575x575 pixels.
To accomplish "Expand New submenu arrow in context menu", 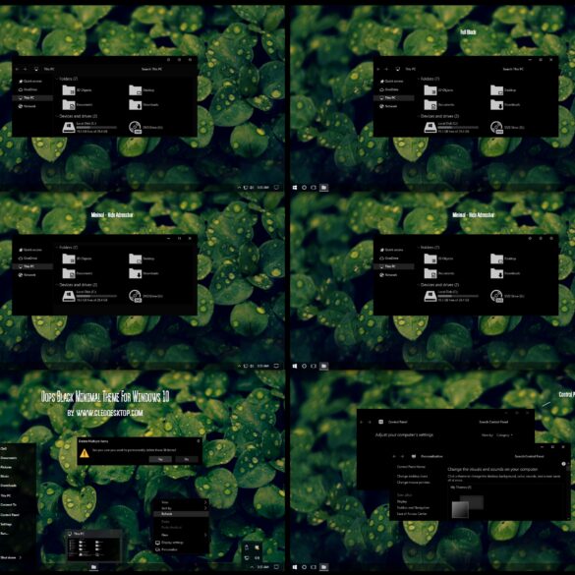I will click(205, 535).
